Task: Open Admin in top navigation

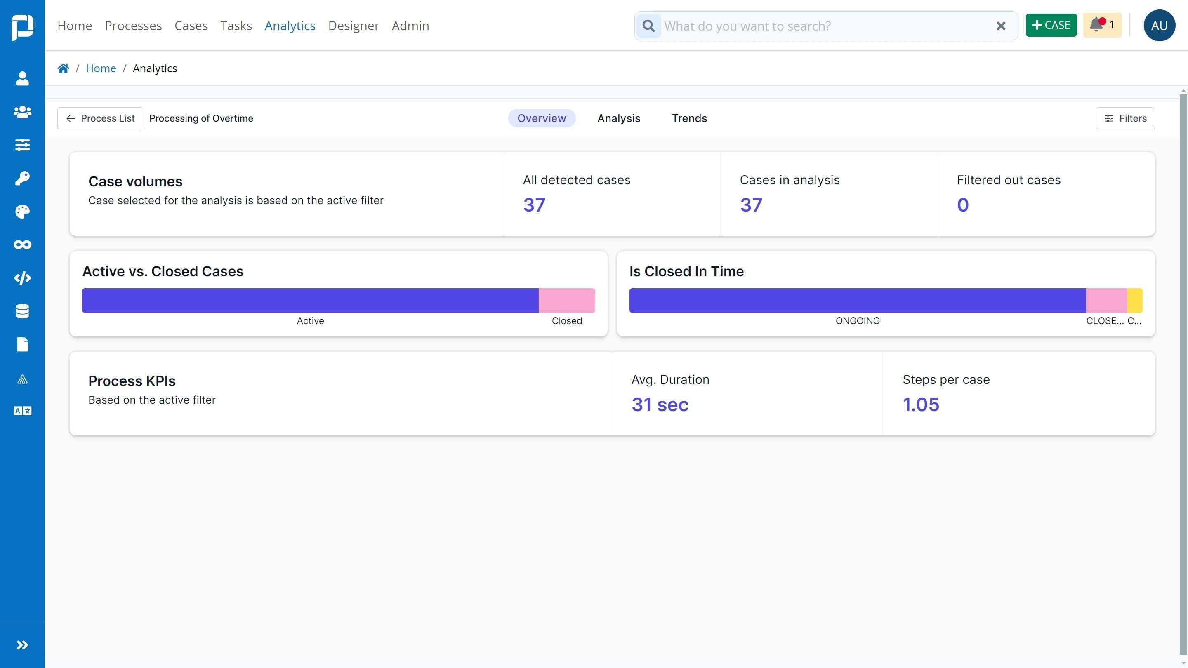Action: click(410, 26)
